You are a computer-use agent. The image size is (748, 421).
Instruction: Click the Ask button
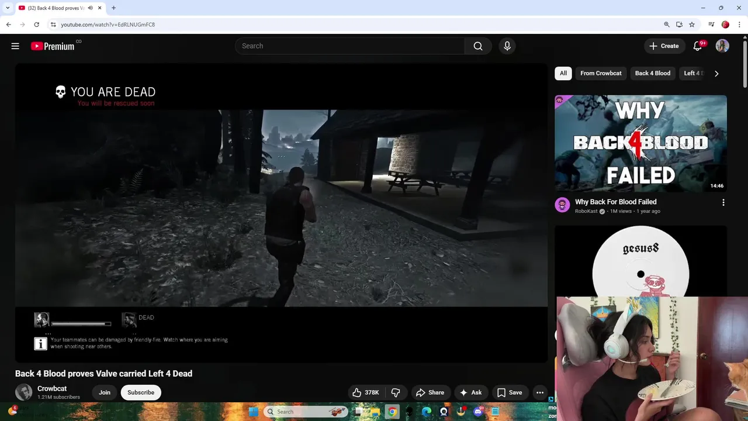tap(470, 392)
